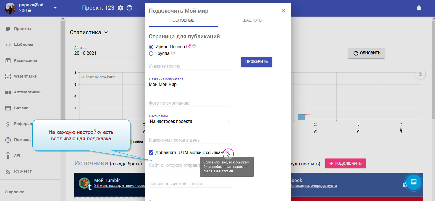Screen dimensions: 435x201
Task: Open the account dropdown arrow
Action: point(55,8)
